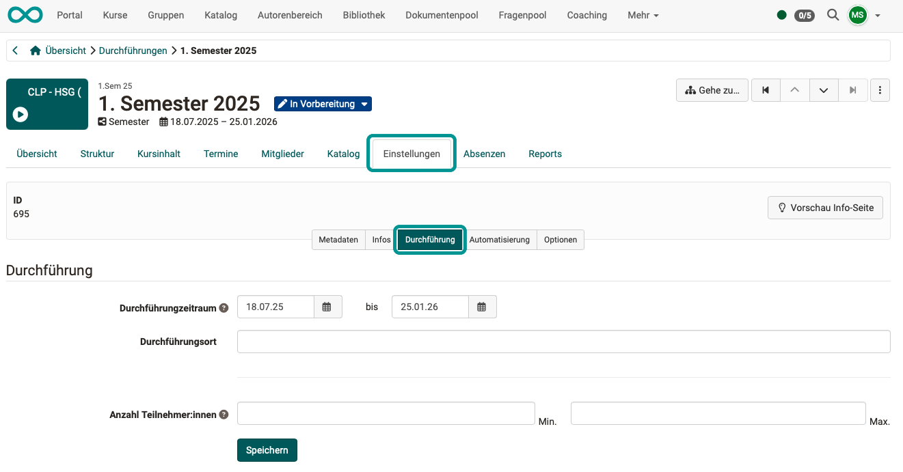Open calendar picker for start date 18.07.25
This screenshot has height=472, width=903.
327,307
